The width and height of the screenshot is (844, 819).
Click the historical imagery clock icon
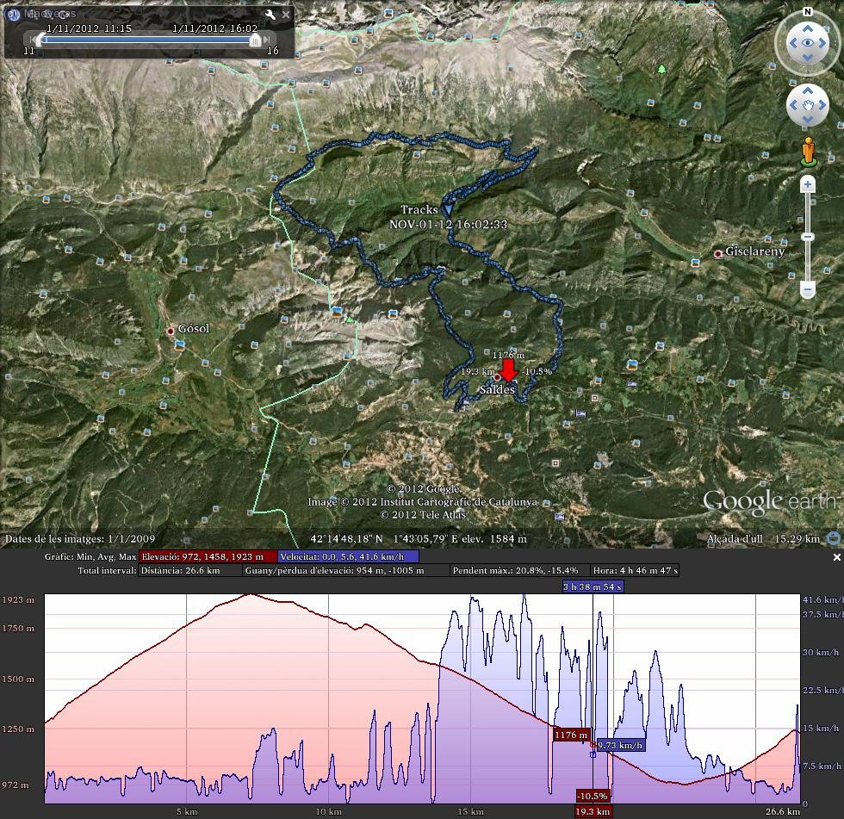pos(13,15)
